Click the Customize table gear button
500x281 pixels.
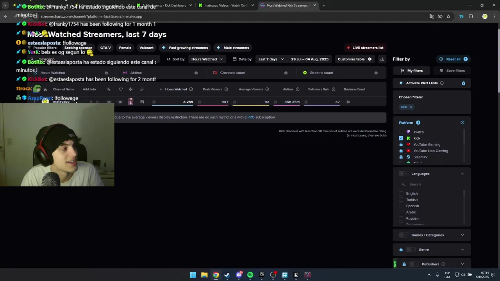pos(355,59)
